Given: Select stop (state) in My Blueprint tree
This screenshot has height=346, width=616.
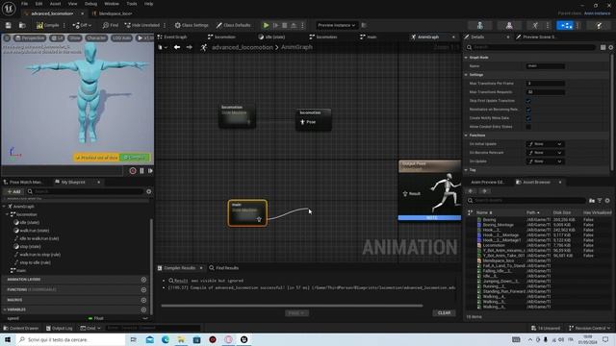Looking at the screenshot, I should coord(30,247).
